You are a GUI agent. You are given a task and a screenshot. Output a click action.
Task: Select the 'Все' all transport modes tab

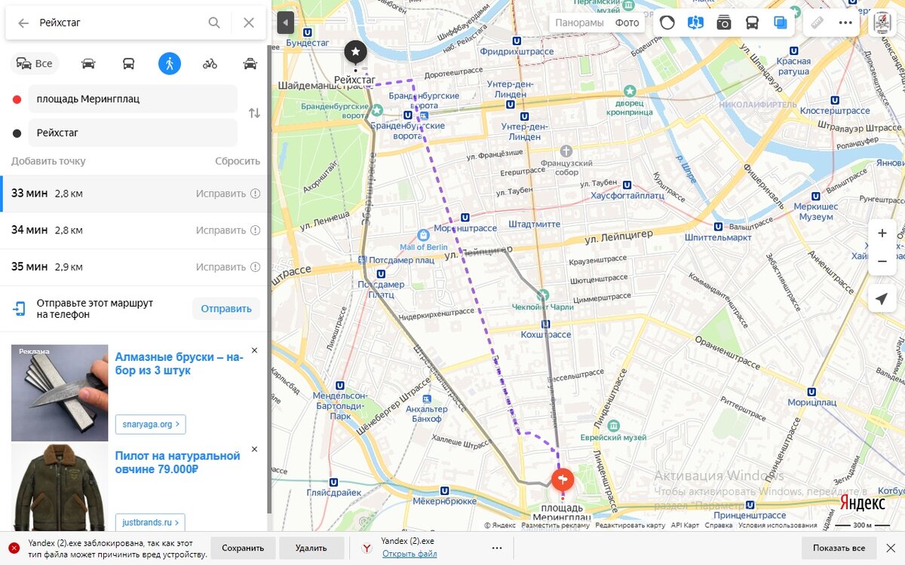click(35, 63)
